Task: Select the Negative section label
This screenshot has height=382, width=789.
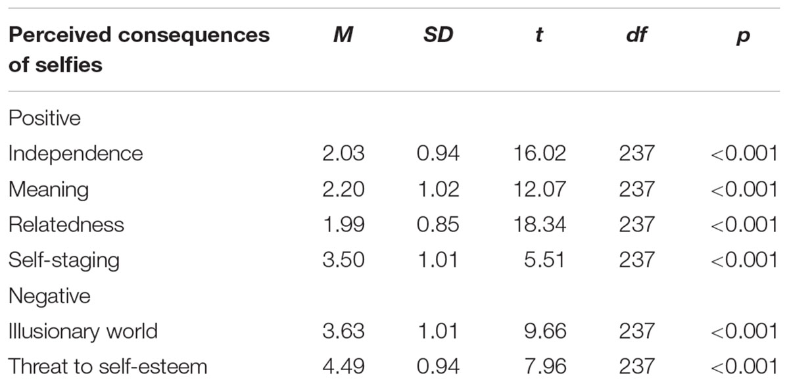Action: (49, 296)
